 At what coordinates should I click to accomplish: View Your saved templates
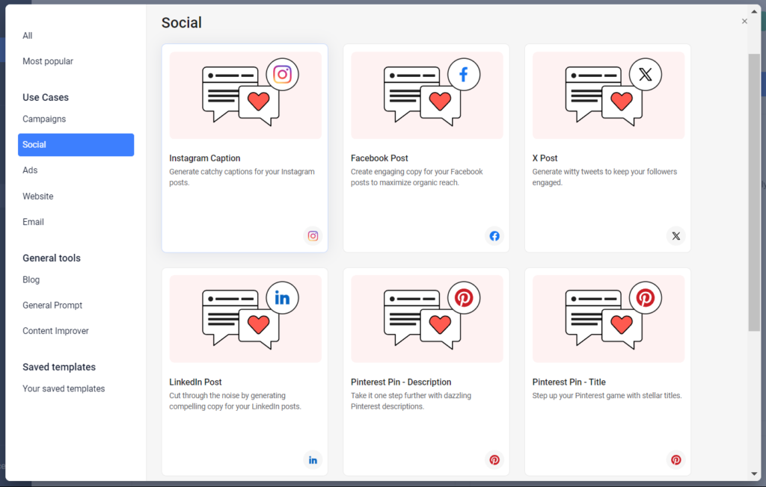click(64, 389)
